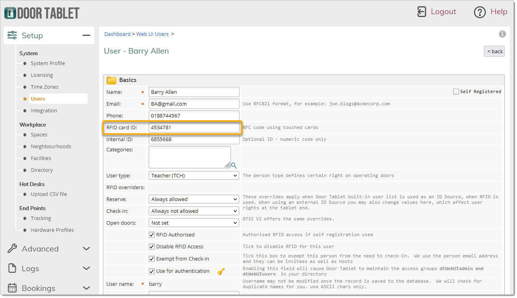
Task: Open System Profile in sidebar
Action: click(47, 63)
